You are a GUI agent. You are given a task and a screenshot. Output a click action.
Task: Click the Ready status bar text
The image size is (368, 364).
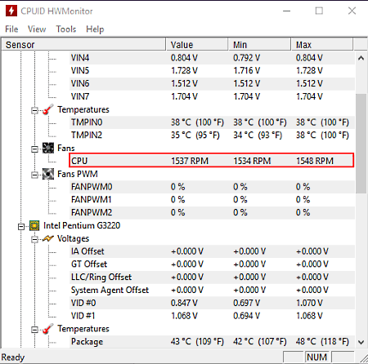pyautogui.click(x=13, y=357)
